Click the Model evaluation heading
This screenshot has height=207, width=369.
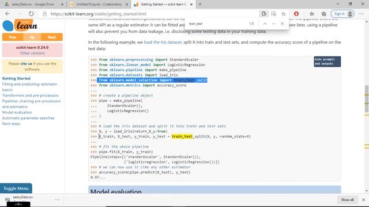pos(116,191)
